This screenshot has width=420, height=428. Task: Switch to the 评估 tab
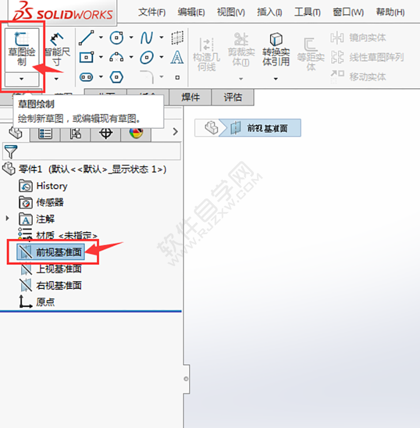tap(233, 97)
